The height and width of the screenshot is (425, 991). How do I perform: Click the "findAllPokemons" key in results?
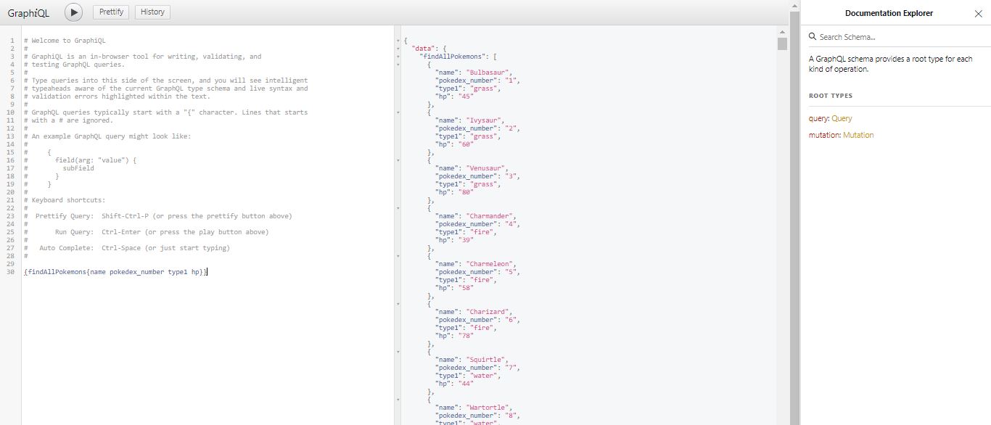[x=452, y=57]
